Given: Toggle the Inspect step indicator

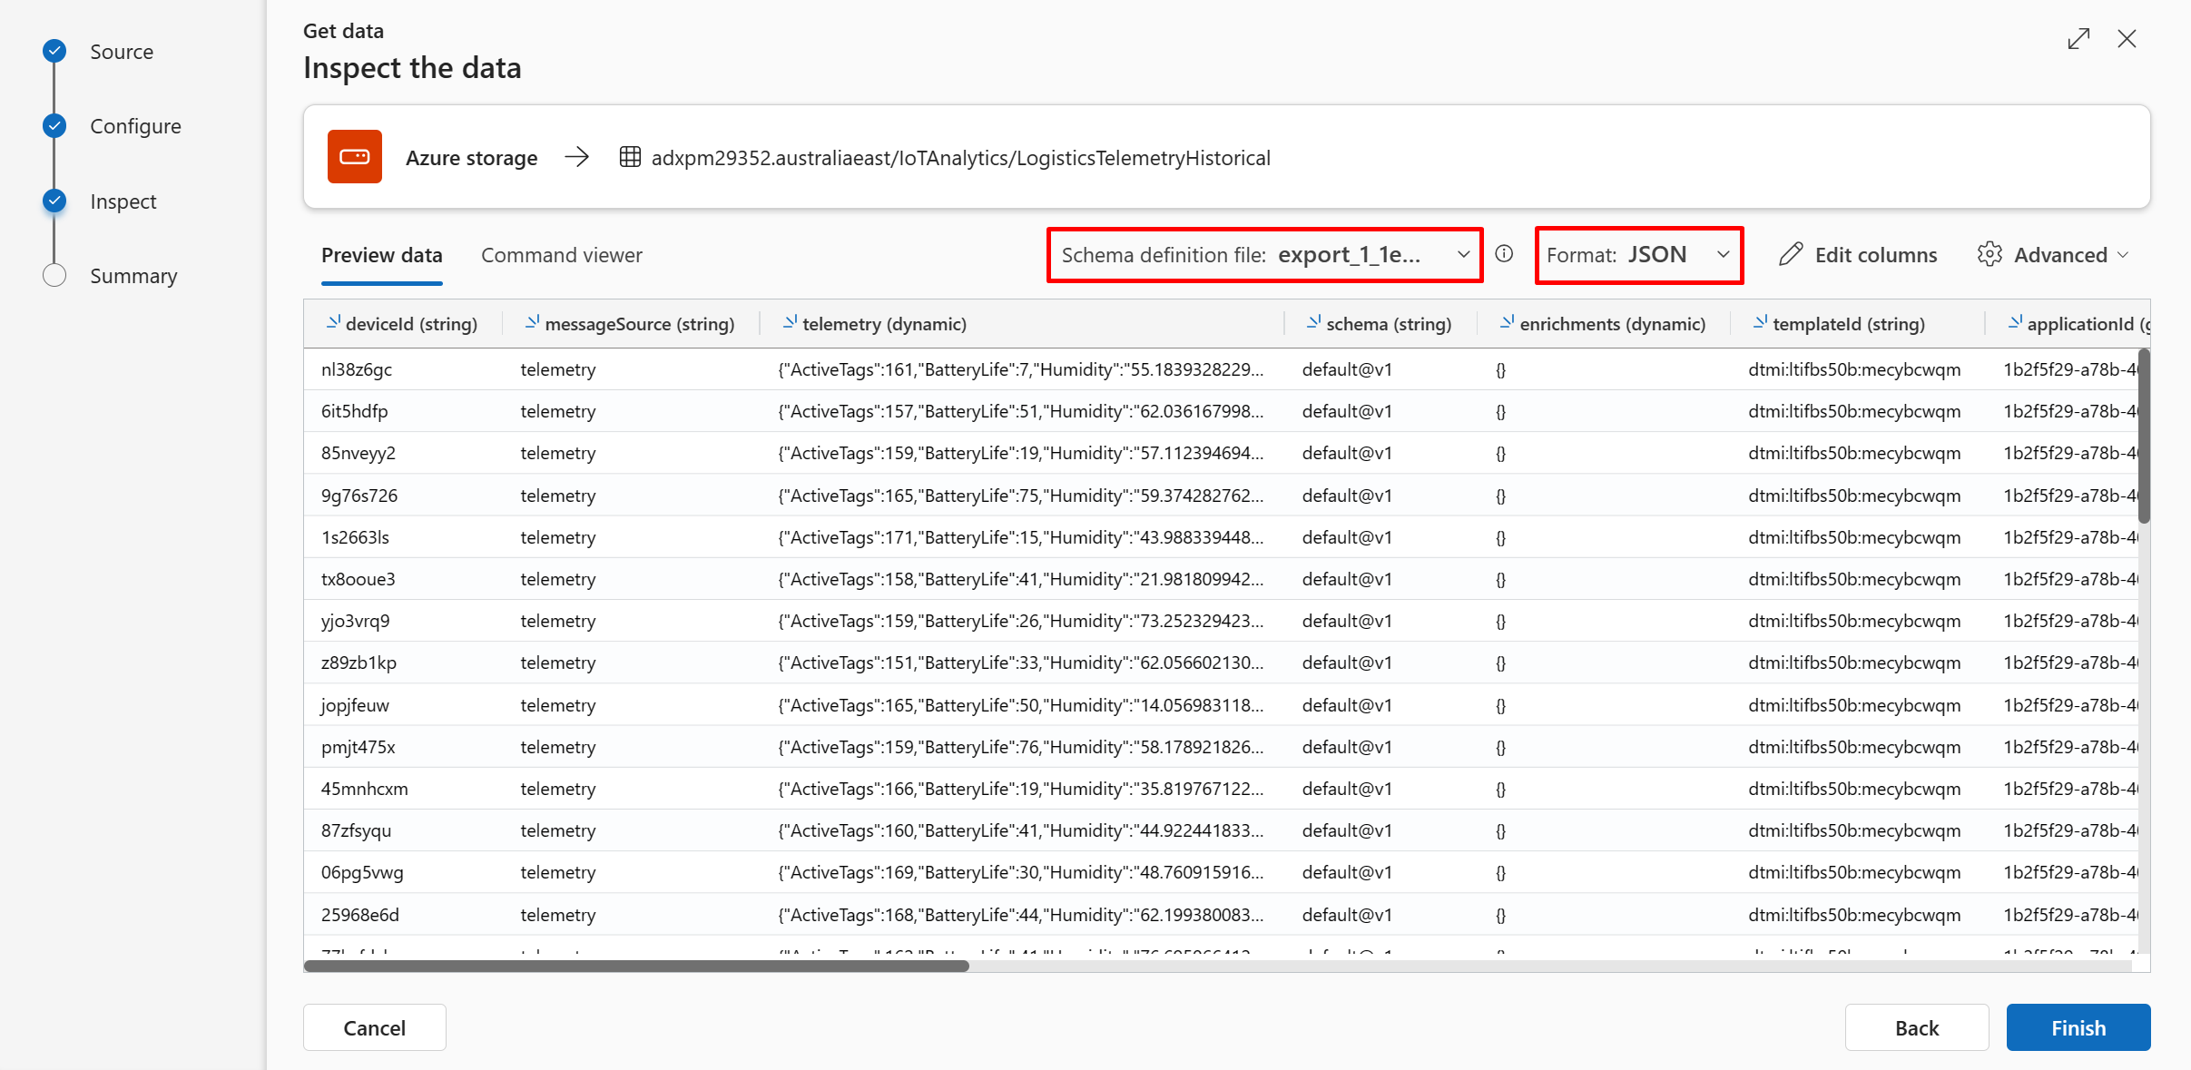Looking at the screenshot, I should pos(54,200).
